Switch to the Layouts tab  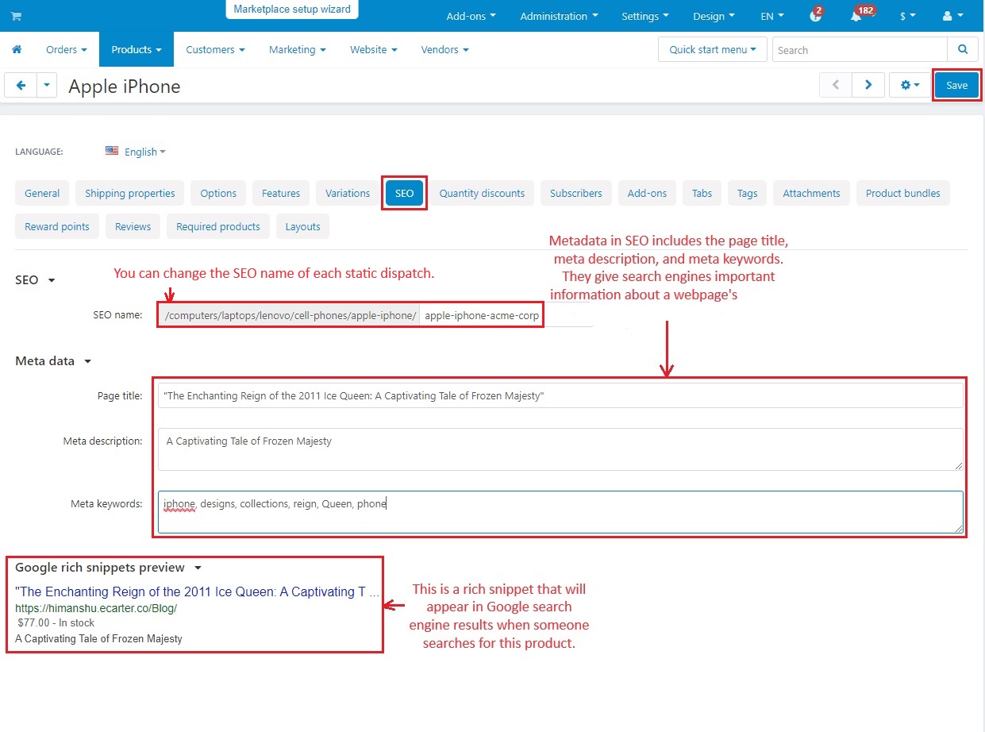point(302,226)
